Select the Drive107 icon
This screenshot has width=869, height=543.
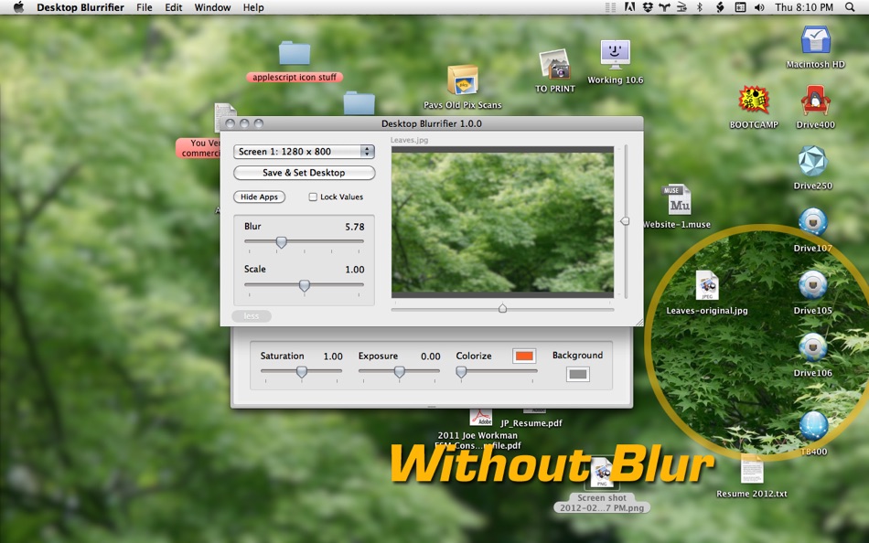click(x=812, y=223)
